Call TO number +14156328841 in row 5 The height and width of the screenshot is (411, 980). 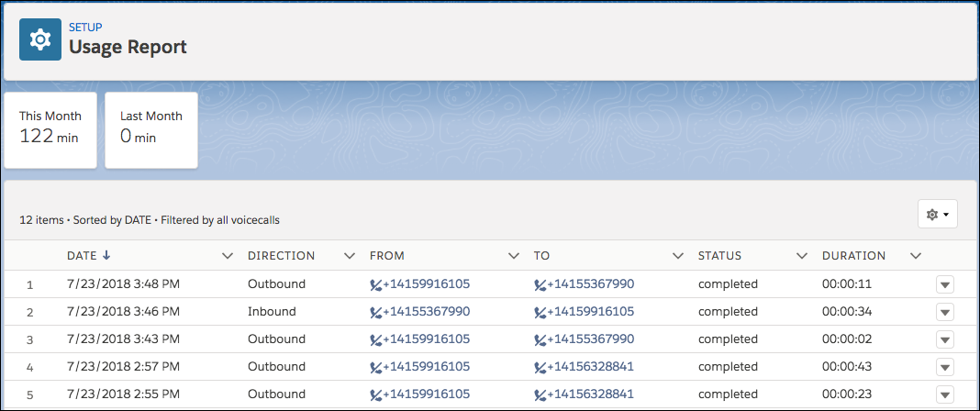click(x=591, y=394)
